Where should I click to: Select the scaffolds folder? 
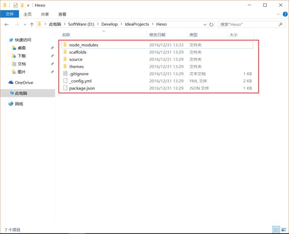(157, 52)
